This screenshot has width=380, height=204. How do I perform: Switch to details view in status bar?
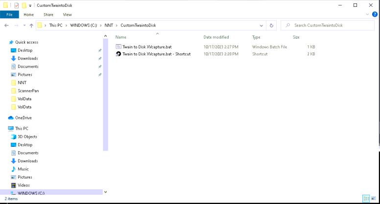click(366, 199)
